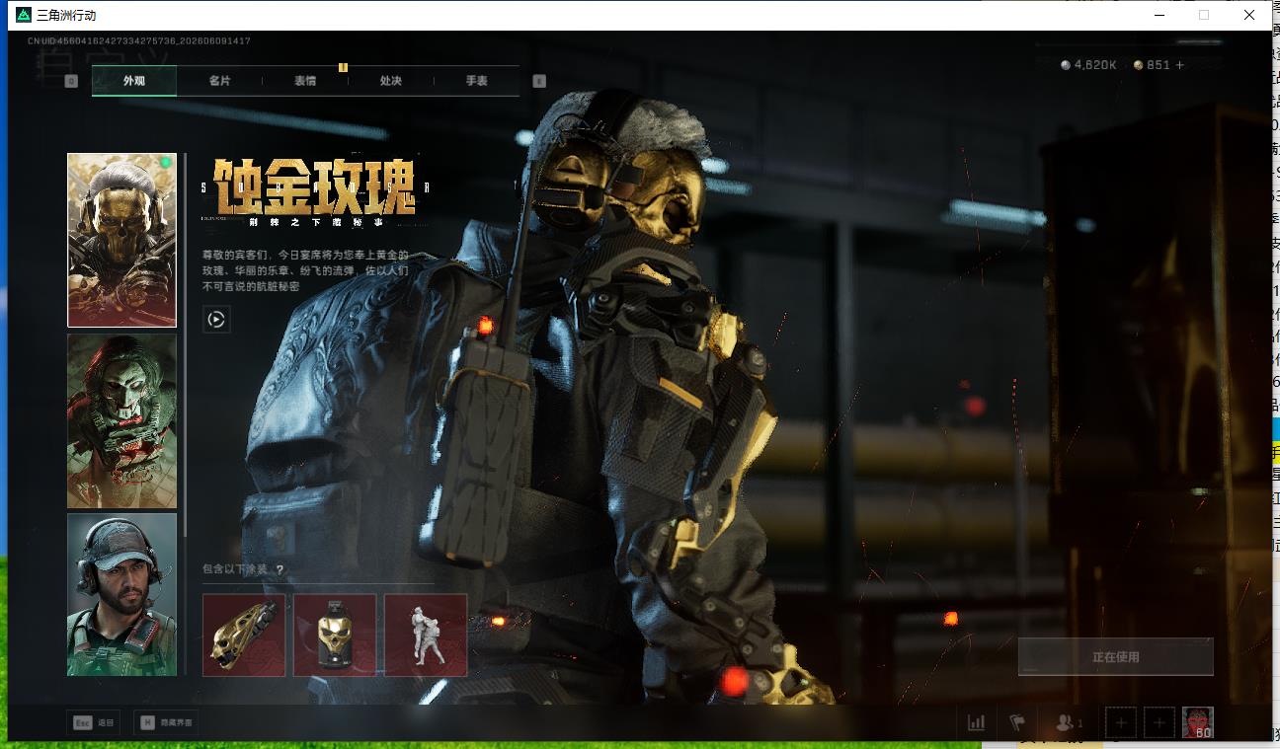Click the silver coin 4,820K balance
The width and height of the screenshot is (1280, 749).
(x=1088, y=65)
